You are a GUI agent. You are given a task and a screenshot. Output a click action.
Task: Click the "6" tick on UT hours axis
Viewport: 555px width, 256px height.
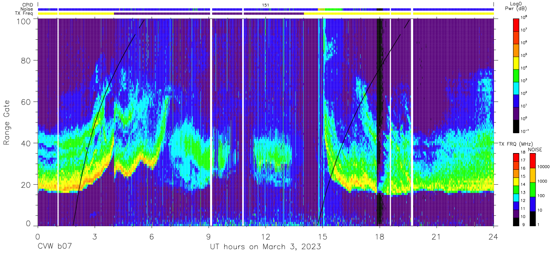(151, 237)
